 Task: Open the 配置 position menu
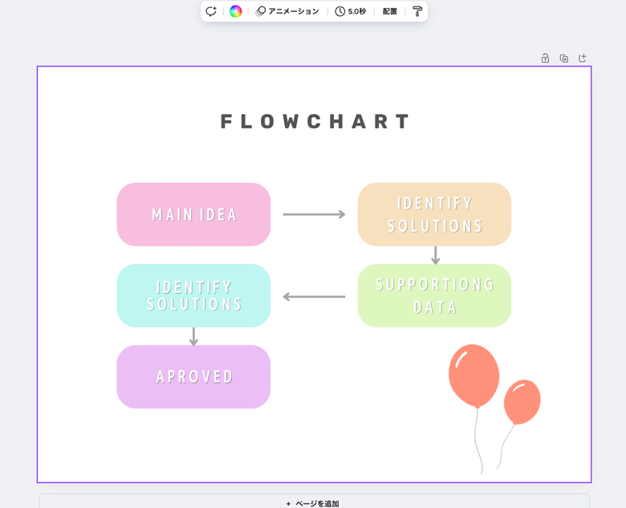[390, 11]
